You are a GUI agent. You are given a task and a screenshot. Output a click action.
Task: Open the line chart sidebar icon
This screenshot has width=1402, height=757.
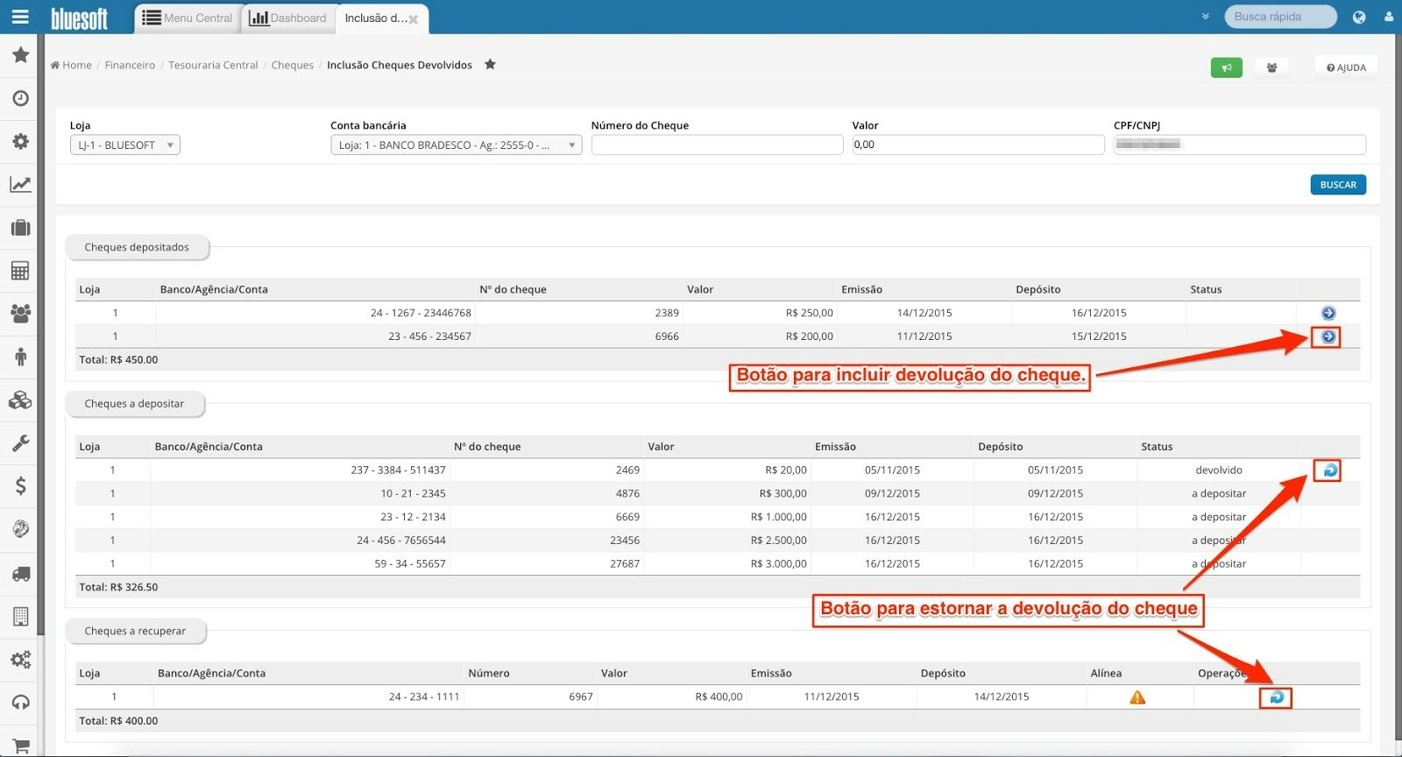pyautogui.click(x=20, y=184)
